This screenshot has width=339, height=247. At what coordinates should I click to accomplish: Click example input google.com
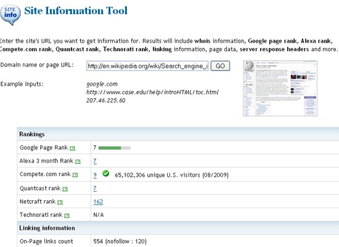102,84
